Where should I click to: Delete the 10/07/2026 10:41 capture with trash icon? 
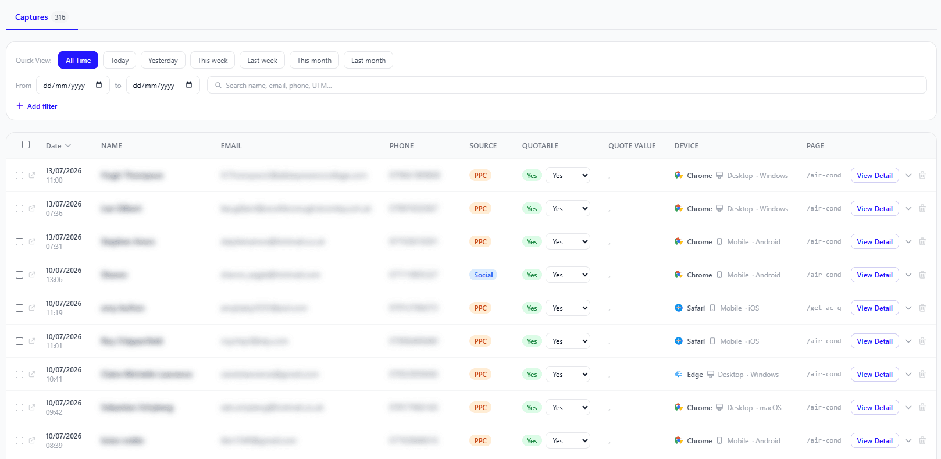tap(922, 374)
